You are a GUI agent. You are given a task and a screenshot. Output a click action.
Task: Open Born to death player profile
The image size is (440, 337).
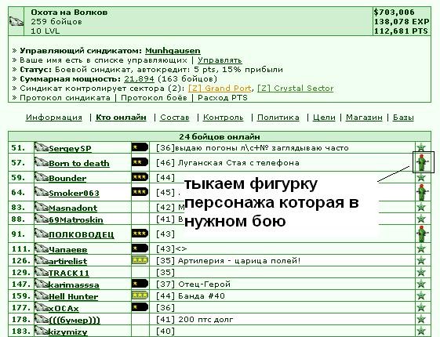pos(79,164)
